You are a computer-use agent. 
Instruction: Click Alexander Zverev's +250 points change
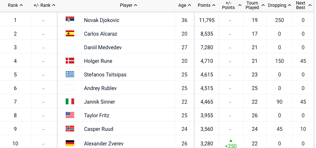[231, 145]
